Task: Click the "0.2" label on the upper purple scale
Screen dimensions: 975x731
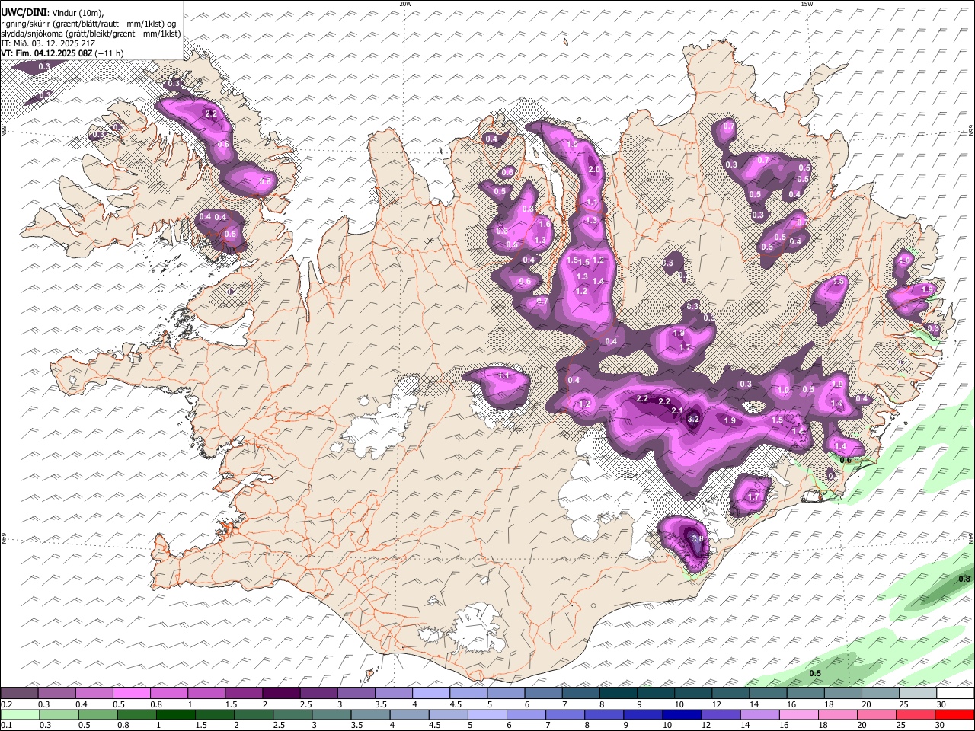Action: pos(6,704)
